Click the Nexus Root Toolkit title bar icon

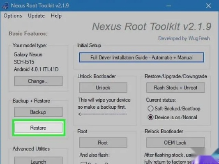[x=5, y=6]
